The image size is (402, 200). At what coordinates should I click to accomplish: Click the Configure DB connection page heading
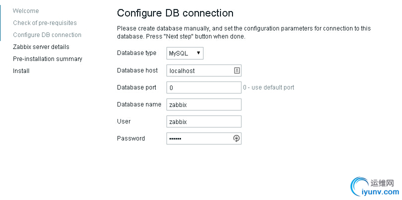pos(175,13)
